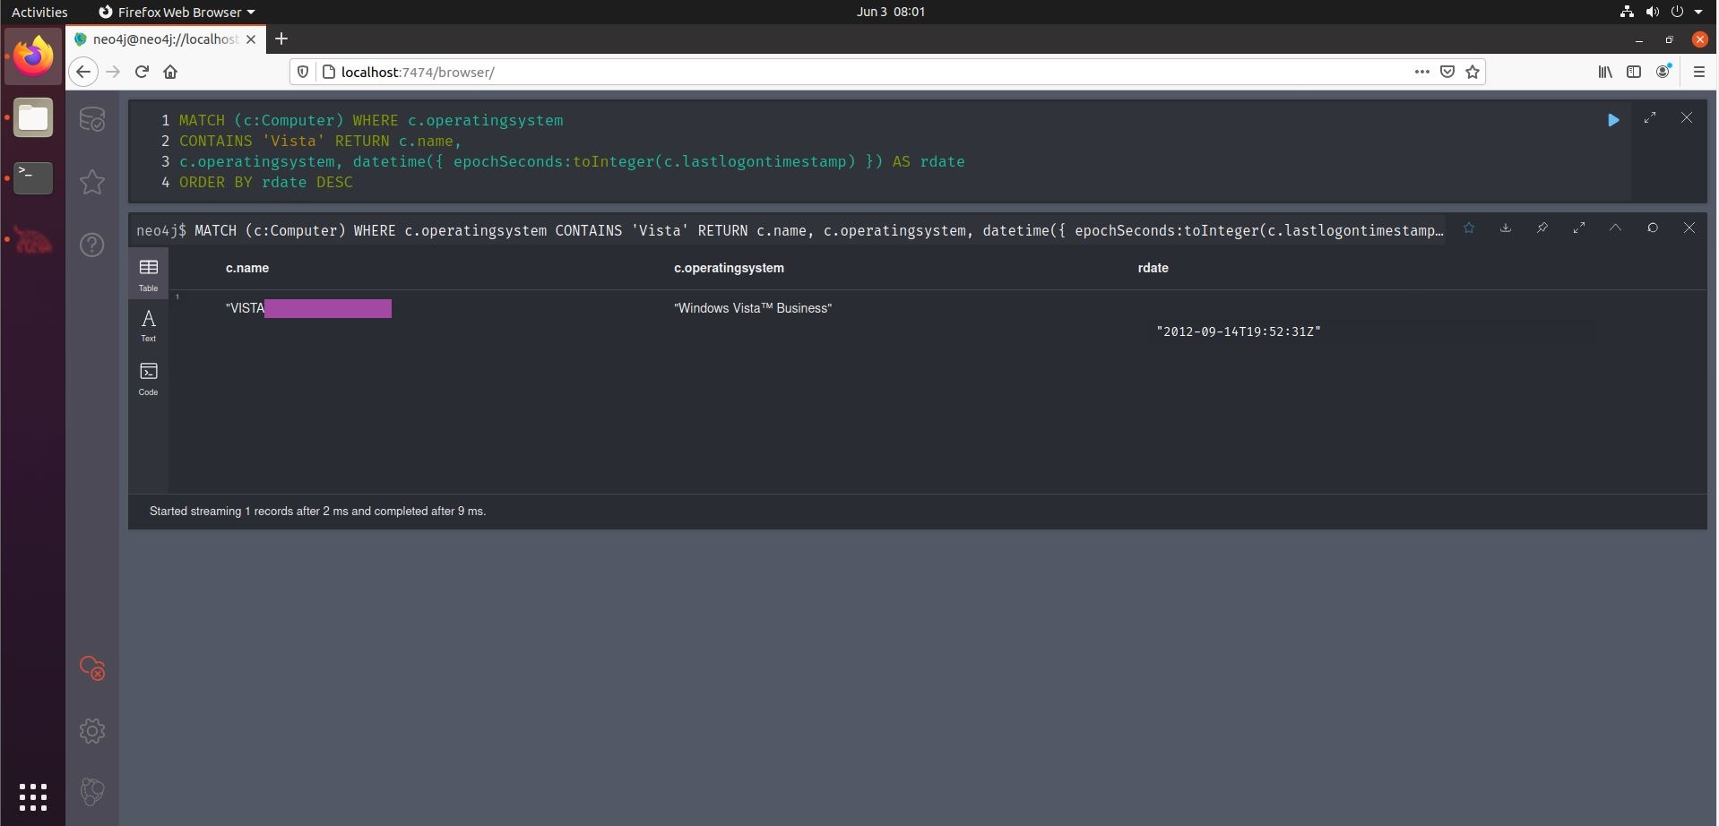Go forward in Firefox
The width and height of the screenshot is (1719, 826).
click(113, 72)
